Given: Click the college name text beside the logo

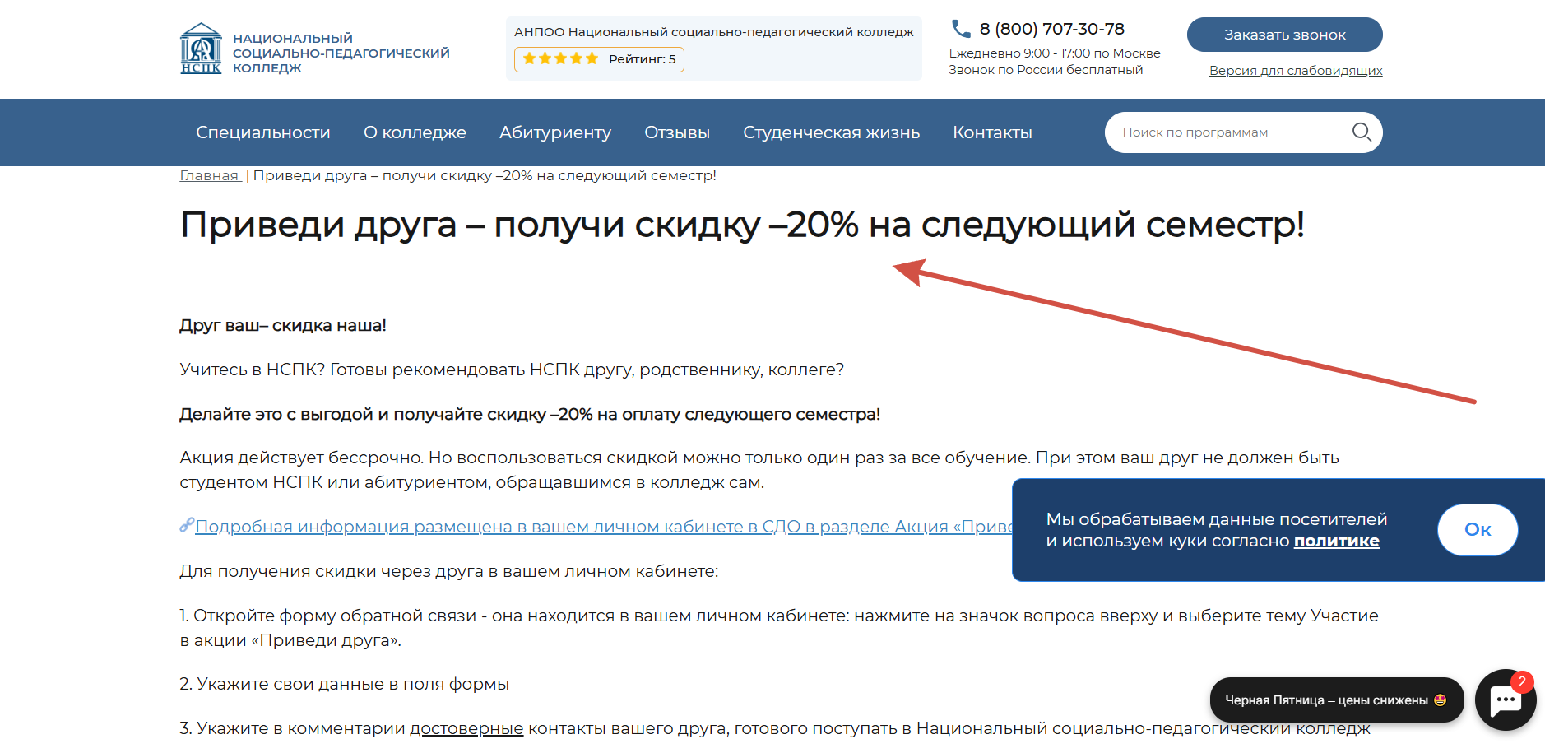Looking at the screenshot, I should (x=341, y=53).
